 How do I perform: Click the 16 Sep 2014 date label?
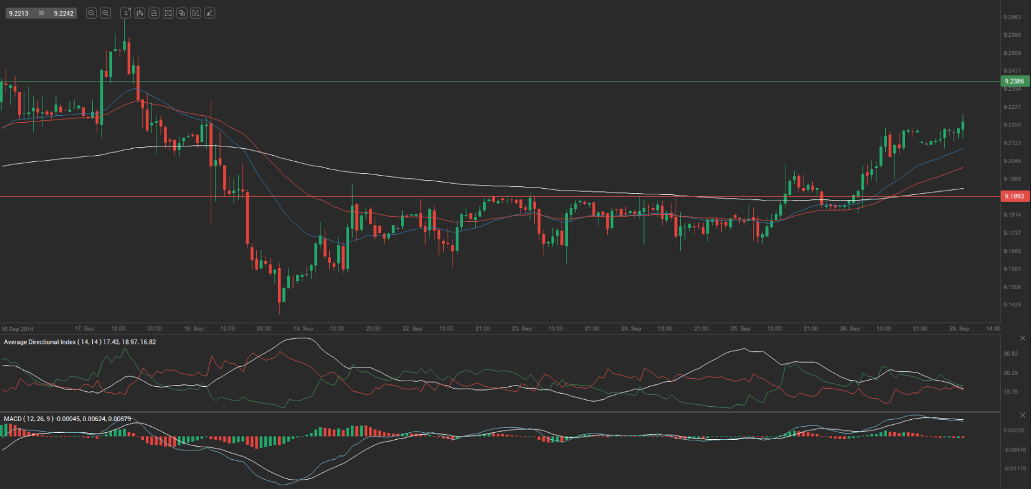pyautogui.click(x=17, y=329)
